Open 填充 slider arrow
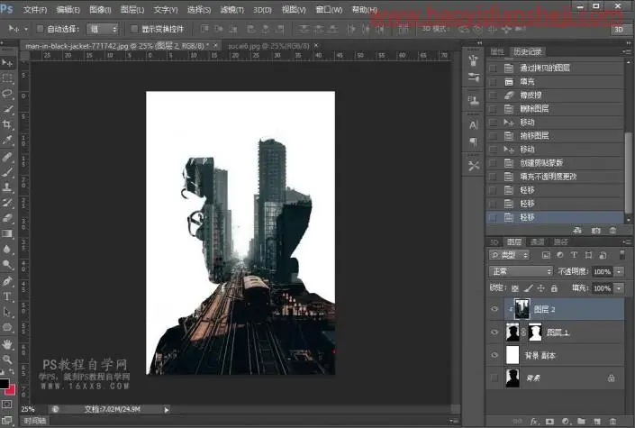This screenshot has width=635, height=428. point(619,288)
